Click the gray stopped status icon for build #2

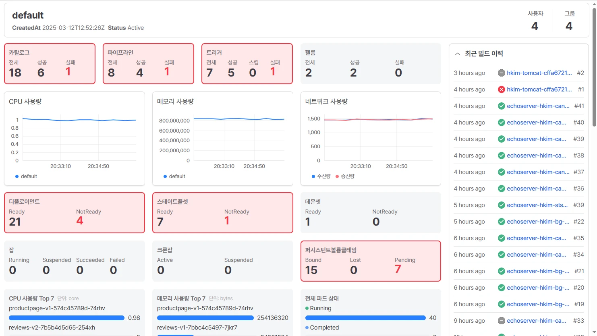(502, 73)
